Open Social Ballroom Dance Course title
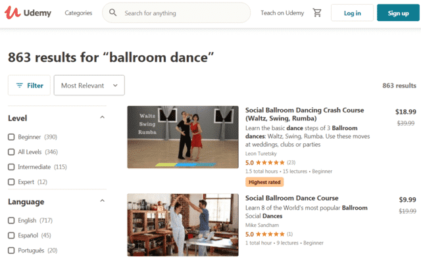Screen dimensions: 421x261 point(291,198)
